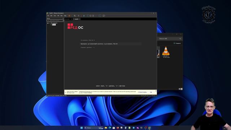Click the stretch guest display toolbar icon

(x=104, y=16)
